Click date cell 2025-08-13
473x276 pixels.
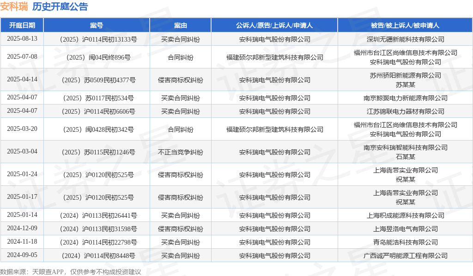pyautogui.click(x=22, y=39)
